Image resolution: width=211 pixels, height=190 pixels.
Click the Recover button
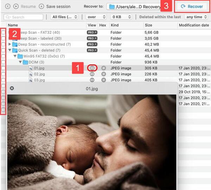[192, 6]
